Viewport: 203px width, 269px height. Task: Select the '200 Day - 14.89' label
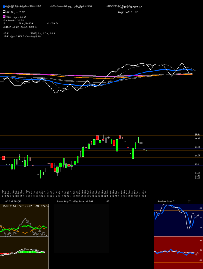pos(17,17)
